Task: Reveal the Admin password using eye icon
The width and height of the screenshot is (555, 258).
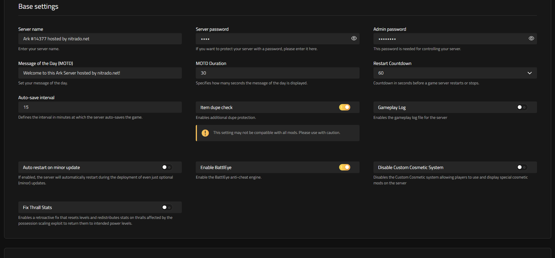Action: click(x=531, y=38)
